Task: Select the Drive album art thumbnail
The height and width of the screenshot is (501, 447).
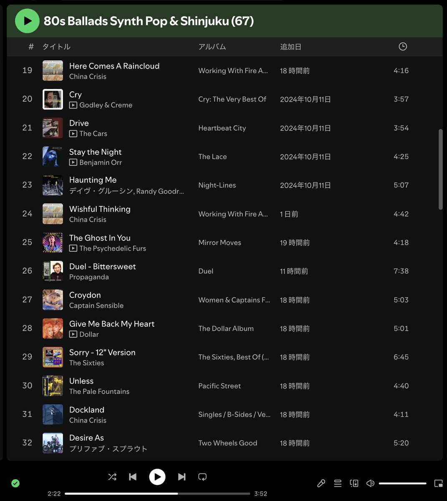Action: pyautogui.click(x=53, y=128)
